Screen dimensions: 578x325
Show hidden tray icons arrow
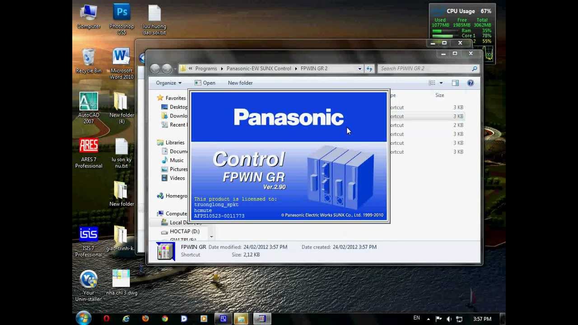click(428, 319)
